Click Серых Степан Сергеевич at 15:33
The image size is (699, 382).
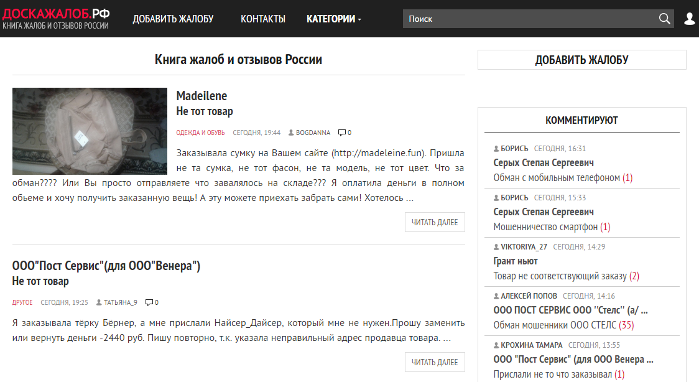pyautogui.click(x=544, y=212)
